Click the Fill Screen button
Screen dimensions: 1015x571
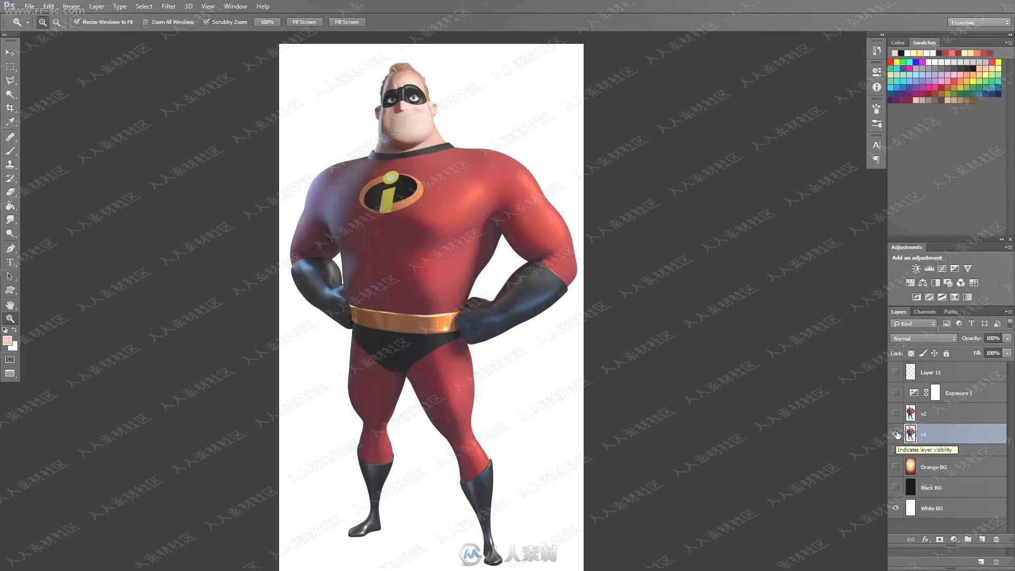pos(346,22)
